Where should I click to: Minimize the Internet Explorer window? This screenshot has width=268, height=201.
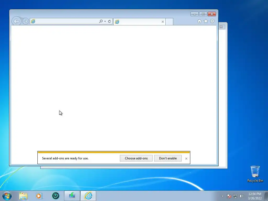194,14
